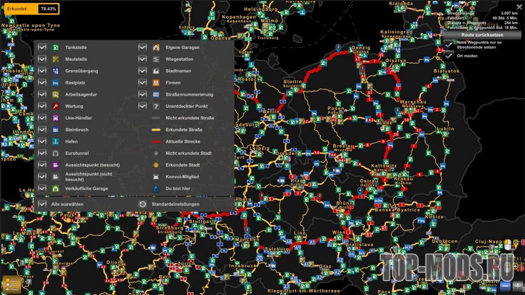Zoom in with the plus icon
Image resolution: width=525 pixels, height=295 pixels.
click(x=518, y=285)
